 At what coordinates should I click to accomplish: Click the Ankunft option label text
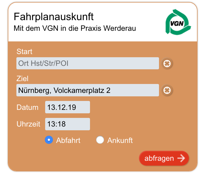(x=120, y=140)
